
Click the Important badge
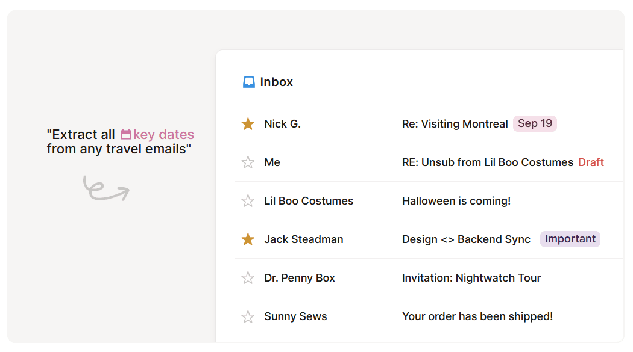(x=570, y=239)
